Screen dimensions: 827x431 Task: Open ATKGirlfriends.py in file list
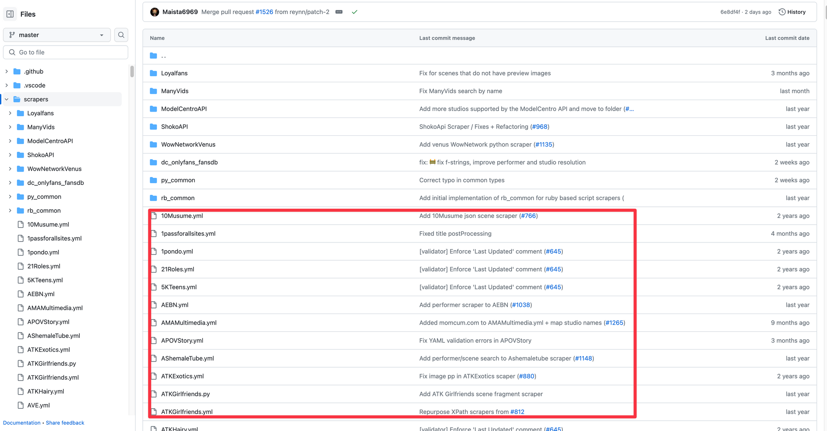[185, 394]
